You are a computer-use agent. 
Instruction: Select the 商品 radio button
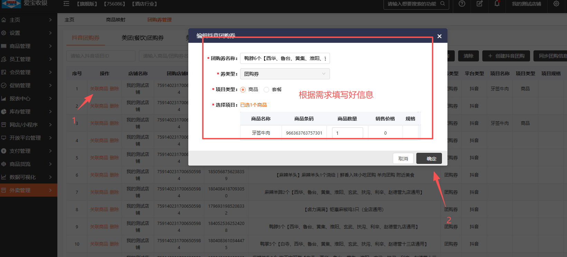coord(243,90)
